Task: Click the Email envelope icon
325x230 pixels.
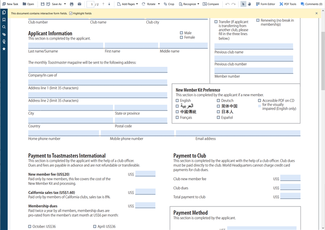Action: click(80, 4)
